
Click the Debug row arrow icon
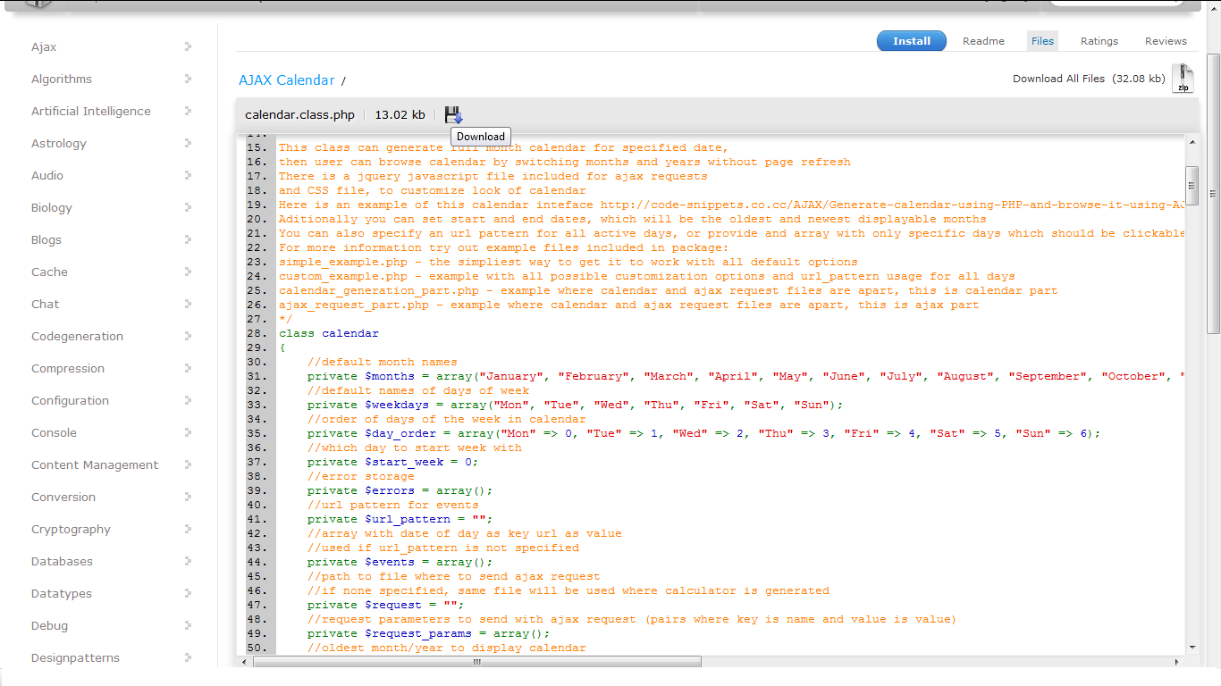click(188, 625)
